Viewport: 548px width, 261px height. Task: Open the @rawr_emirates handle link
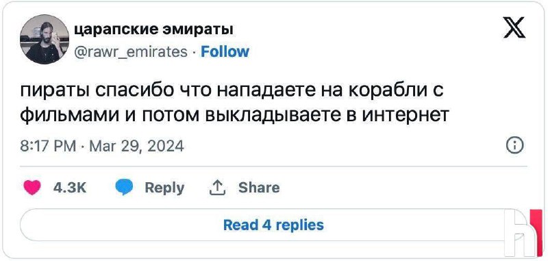click(131, 52)
